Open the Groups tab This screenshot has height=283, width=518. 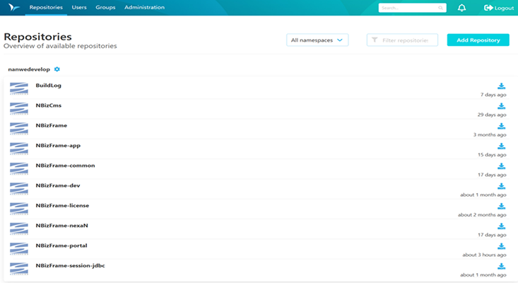(x=105, y=7)
